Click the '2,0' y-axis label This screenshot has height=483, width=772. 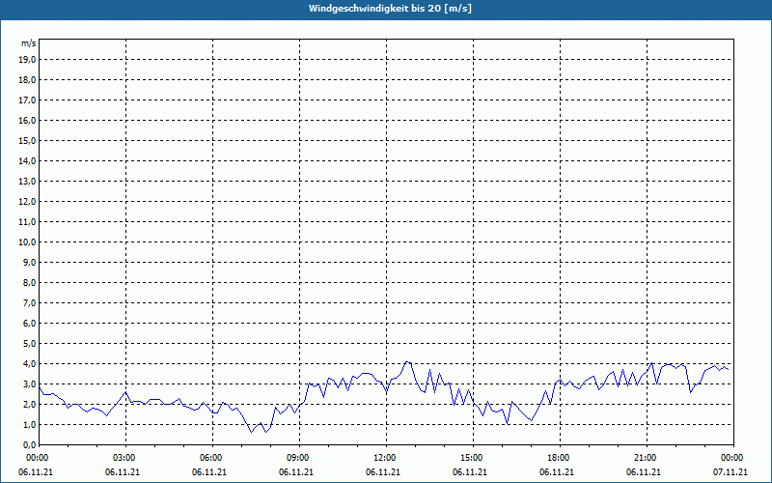click(30, 404)
